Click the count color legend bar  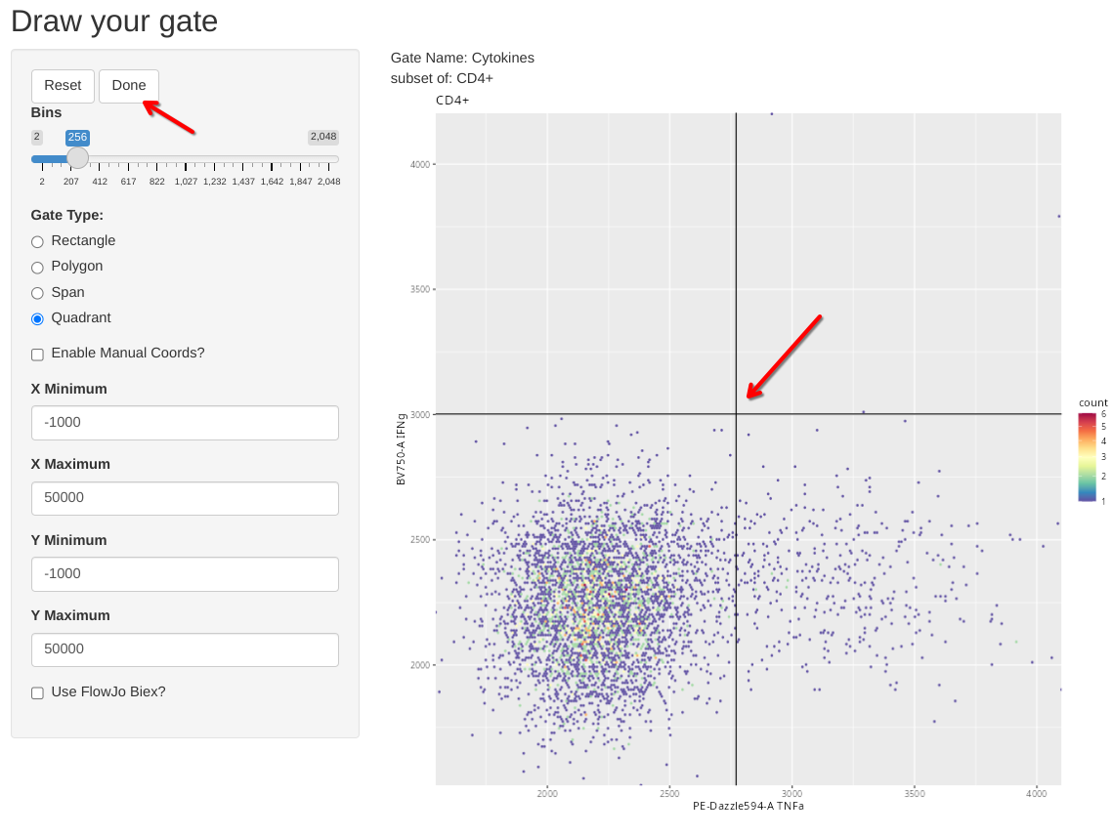point(1087,457)
